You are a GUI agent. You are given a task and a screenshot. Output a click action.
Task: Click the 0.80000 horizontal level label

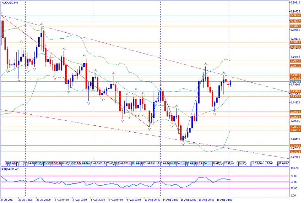coord(295,47)
